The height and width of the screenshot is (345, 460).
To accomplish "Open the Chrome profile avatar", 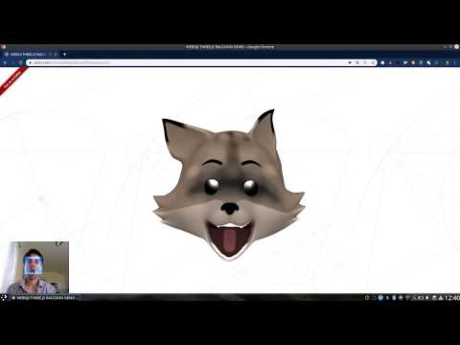I will [x=448, y=63].
